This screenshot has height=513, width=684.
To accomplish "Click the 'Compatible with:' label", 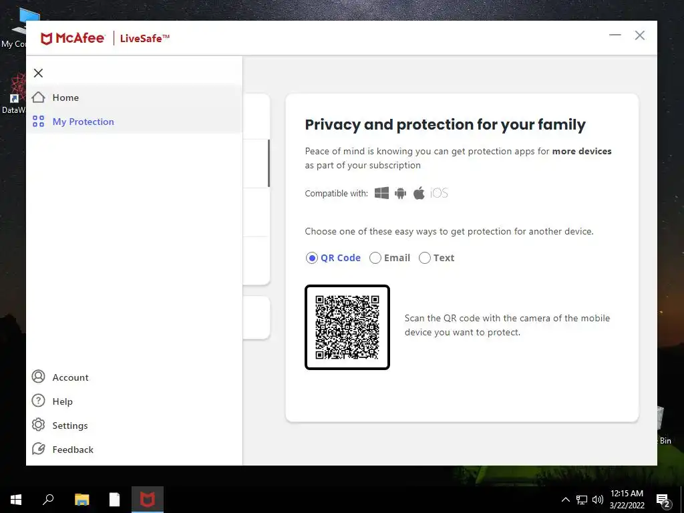I will pyautogui.click(x=337, y=193).
